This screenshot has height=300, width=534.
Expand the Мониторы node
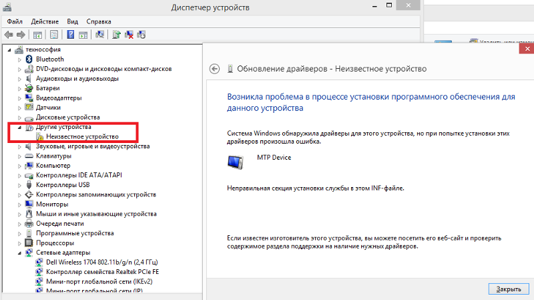[x=19, y=204]
